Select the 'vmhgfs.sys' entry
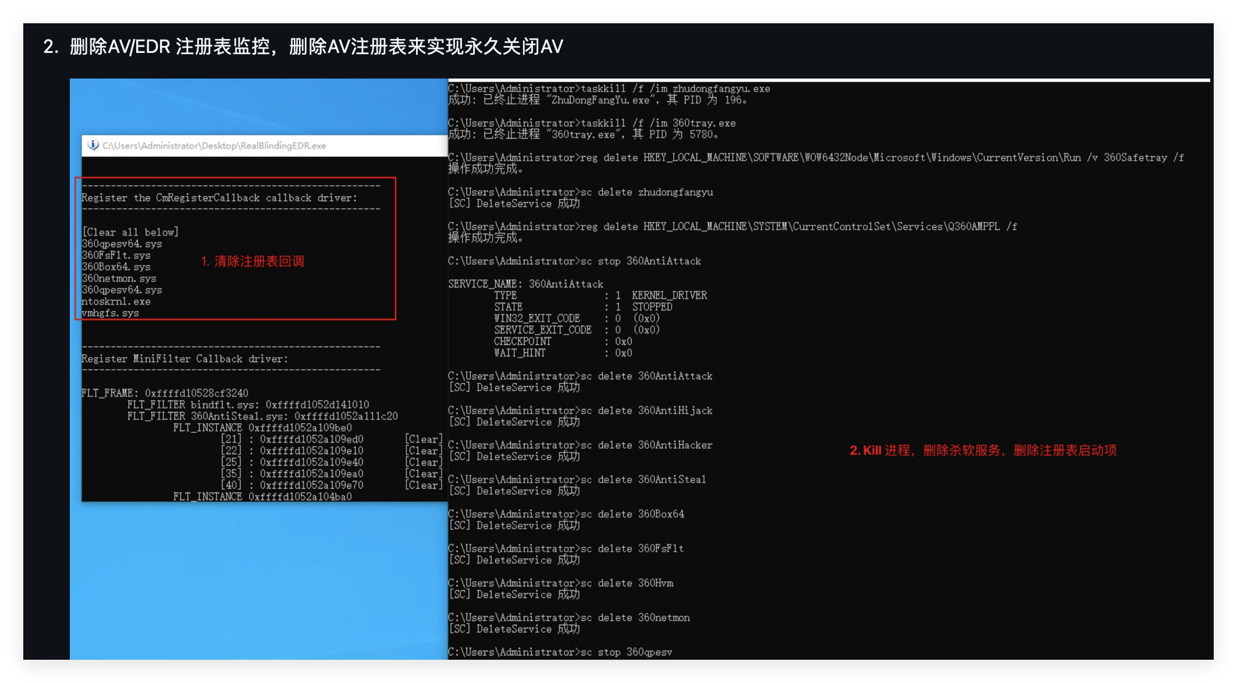This screenshot has width=1237, height=683. 110,313
